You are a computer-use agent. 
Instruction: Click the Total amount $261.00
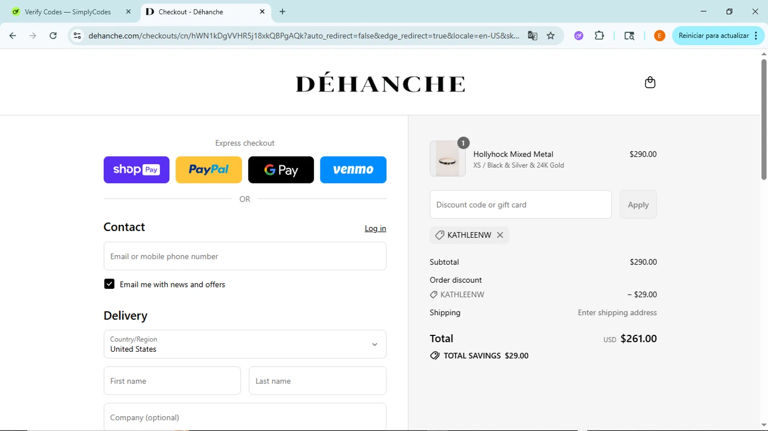pyautogui.click(x=638, y=339)
